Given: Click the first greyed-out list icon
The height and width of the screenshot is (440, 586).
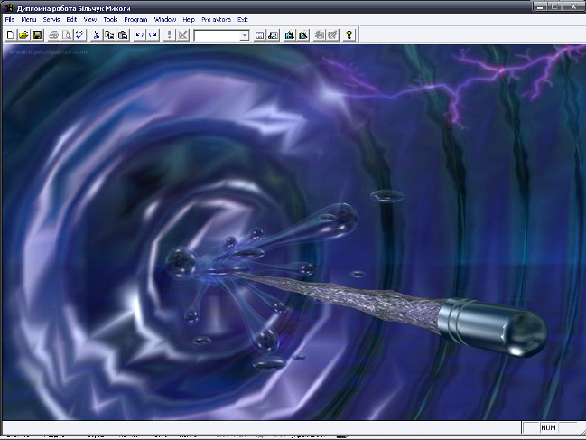Looking at the screenshot, I should coord(319,35).
